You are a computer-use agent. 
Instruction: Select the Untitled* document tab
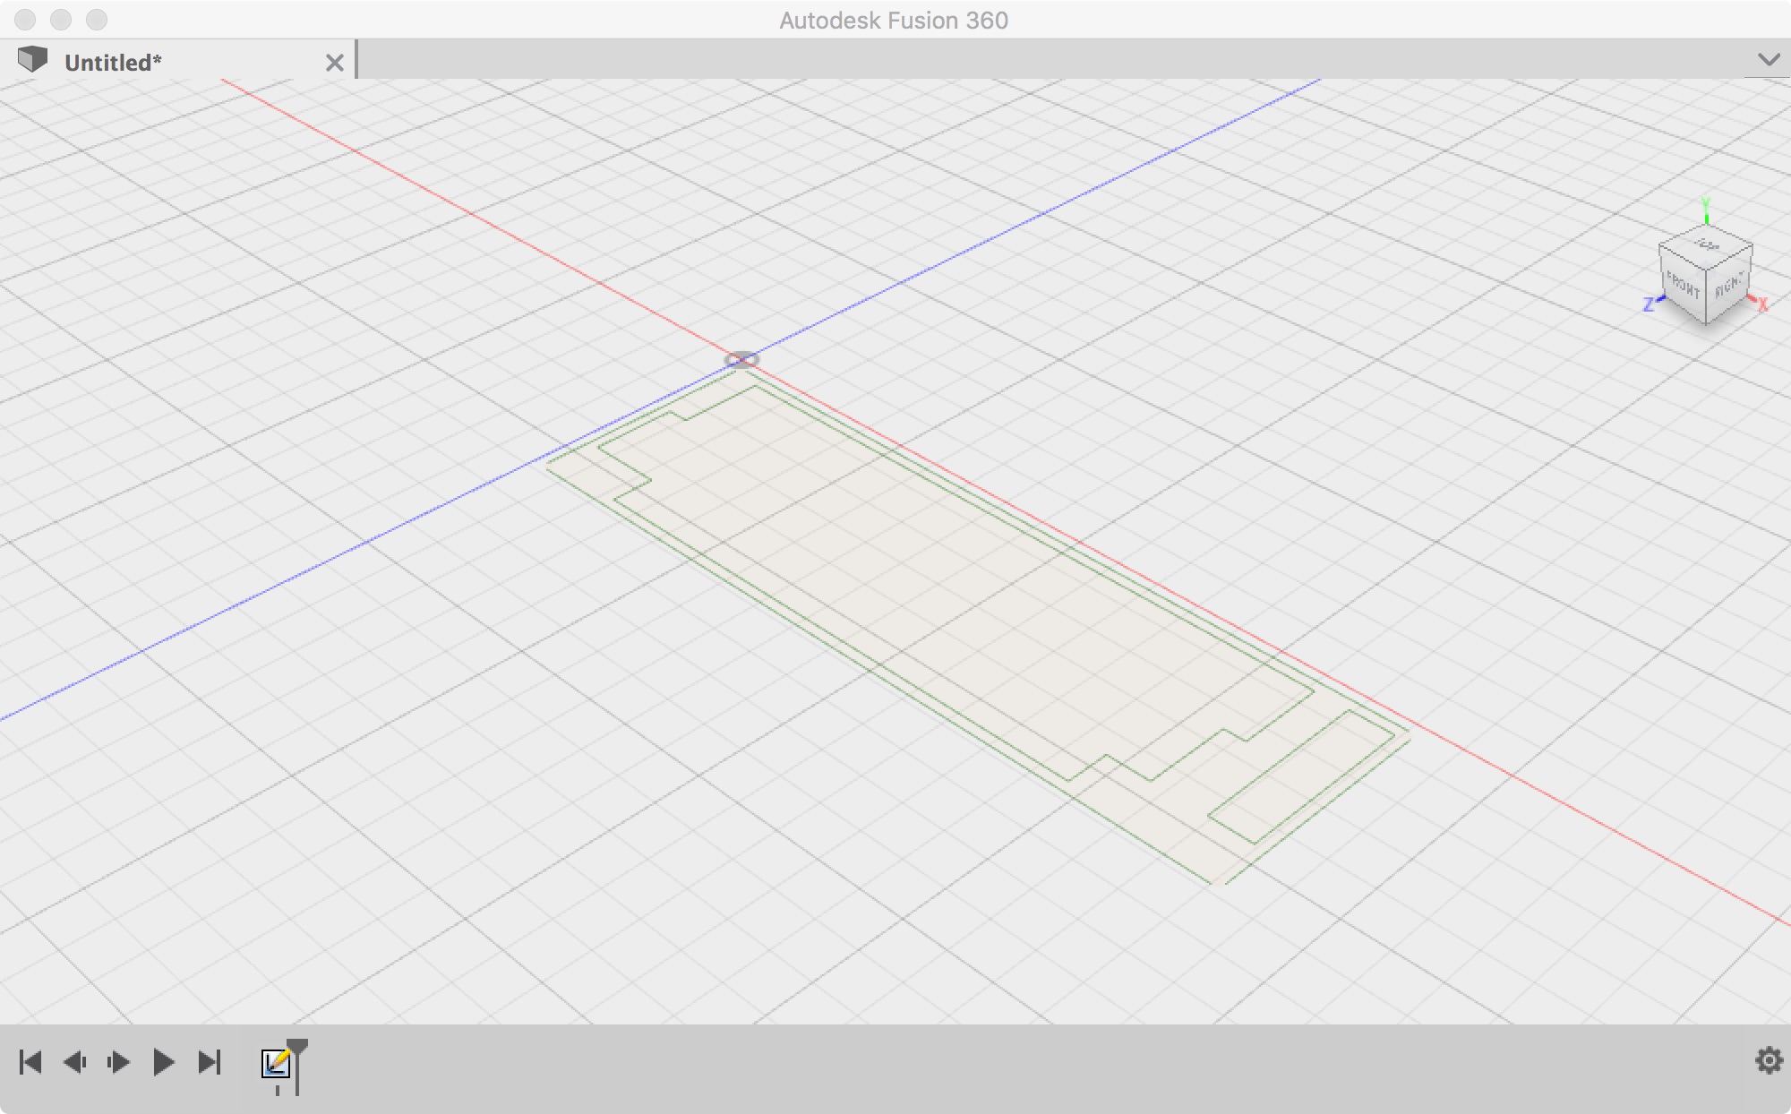pos(113,63)
